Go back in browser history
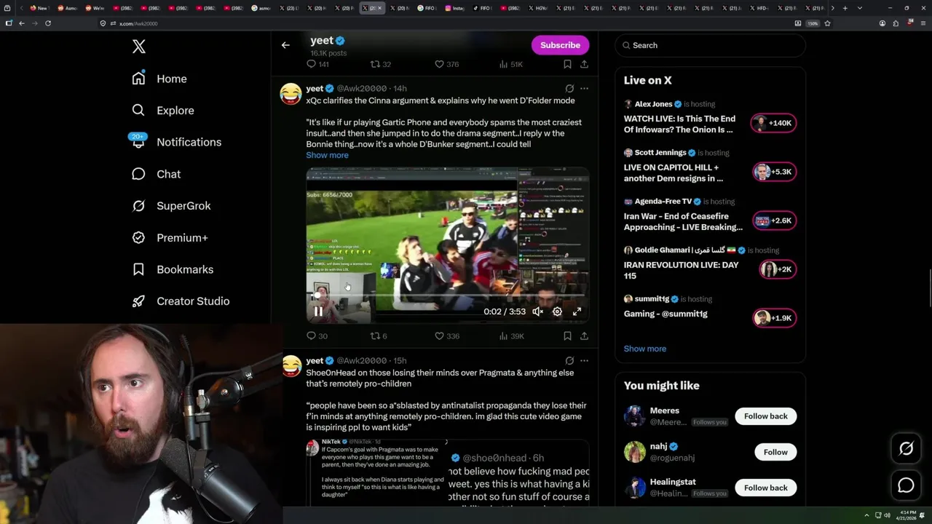The width and height of the screenshot is (932, 524). (x=22, y=23)
